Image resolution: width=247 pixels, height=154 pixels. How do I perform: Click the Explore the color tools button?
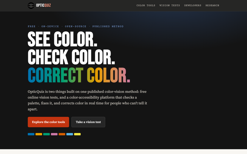(x=48, y=122)
